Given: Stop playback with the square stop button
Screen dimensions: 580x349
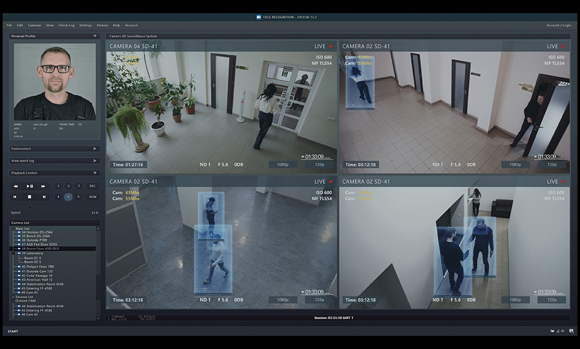Looking at the screenshot, I should click(x=29, y=197).
